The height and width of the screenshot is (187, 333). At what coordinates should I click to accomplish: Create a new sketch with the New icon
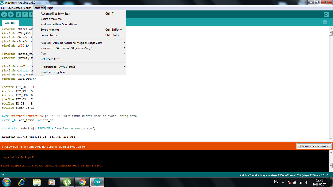coord(18,15)
